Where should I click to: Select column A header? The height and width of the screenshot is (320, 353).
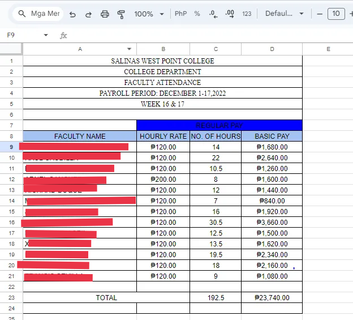[x=80, y=49]
